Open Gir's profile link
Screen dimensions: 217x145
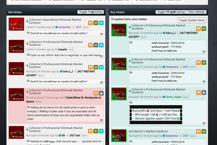tap(63, 135)
